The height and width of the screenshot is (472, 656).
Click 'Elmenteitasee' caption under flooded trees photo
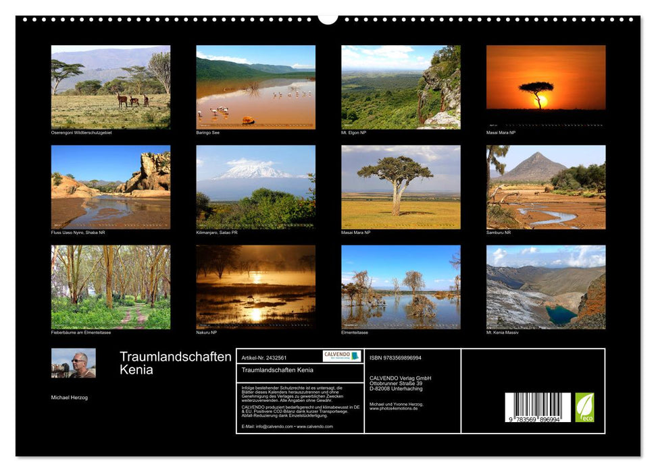(x=355, y=333)
